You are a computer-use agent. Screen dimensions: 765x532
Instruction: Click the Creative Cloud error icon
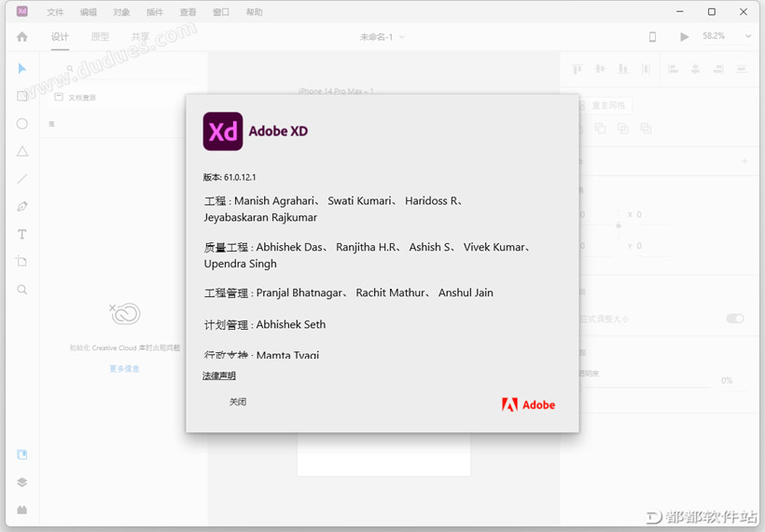point(125,314)
